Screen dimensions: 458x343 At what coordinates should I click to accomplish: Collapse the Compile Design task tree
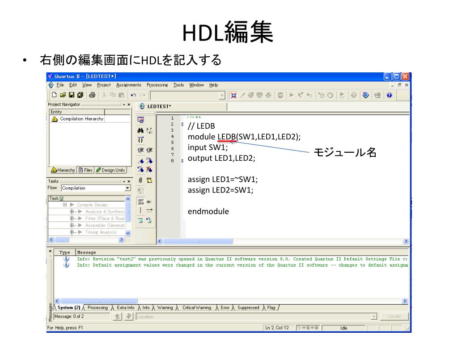click(x=65, y=205)
